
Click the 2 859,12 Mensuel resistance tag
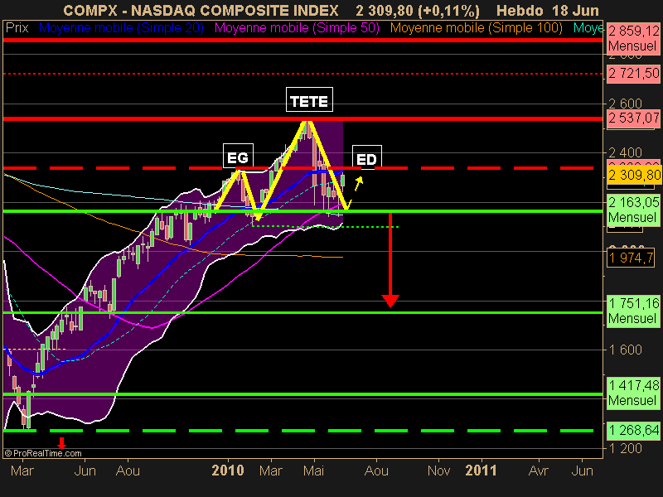(633, 38)
